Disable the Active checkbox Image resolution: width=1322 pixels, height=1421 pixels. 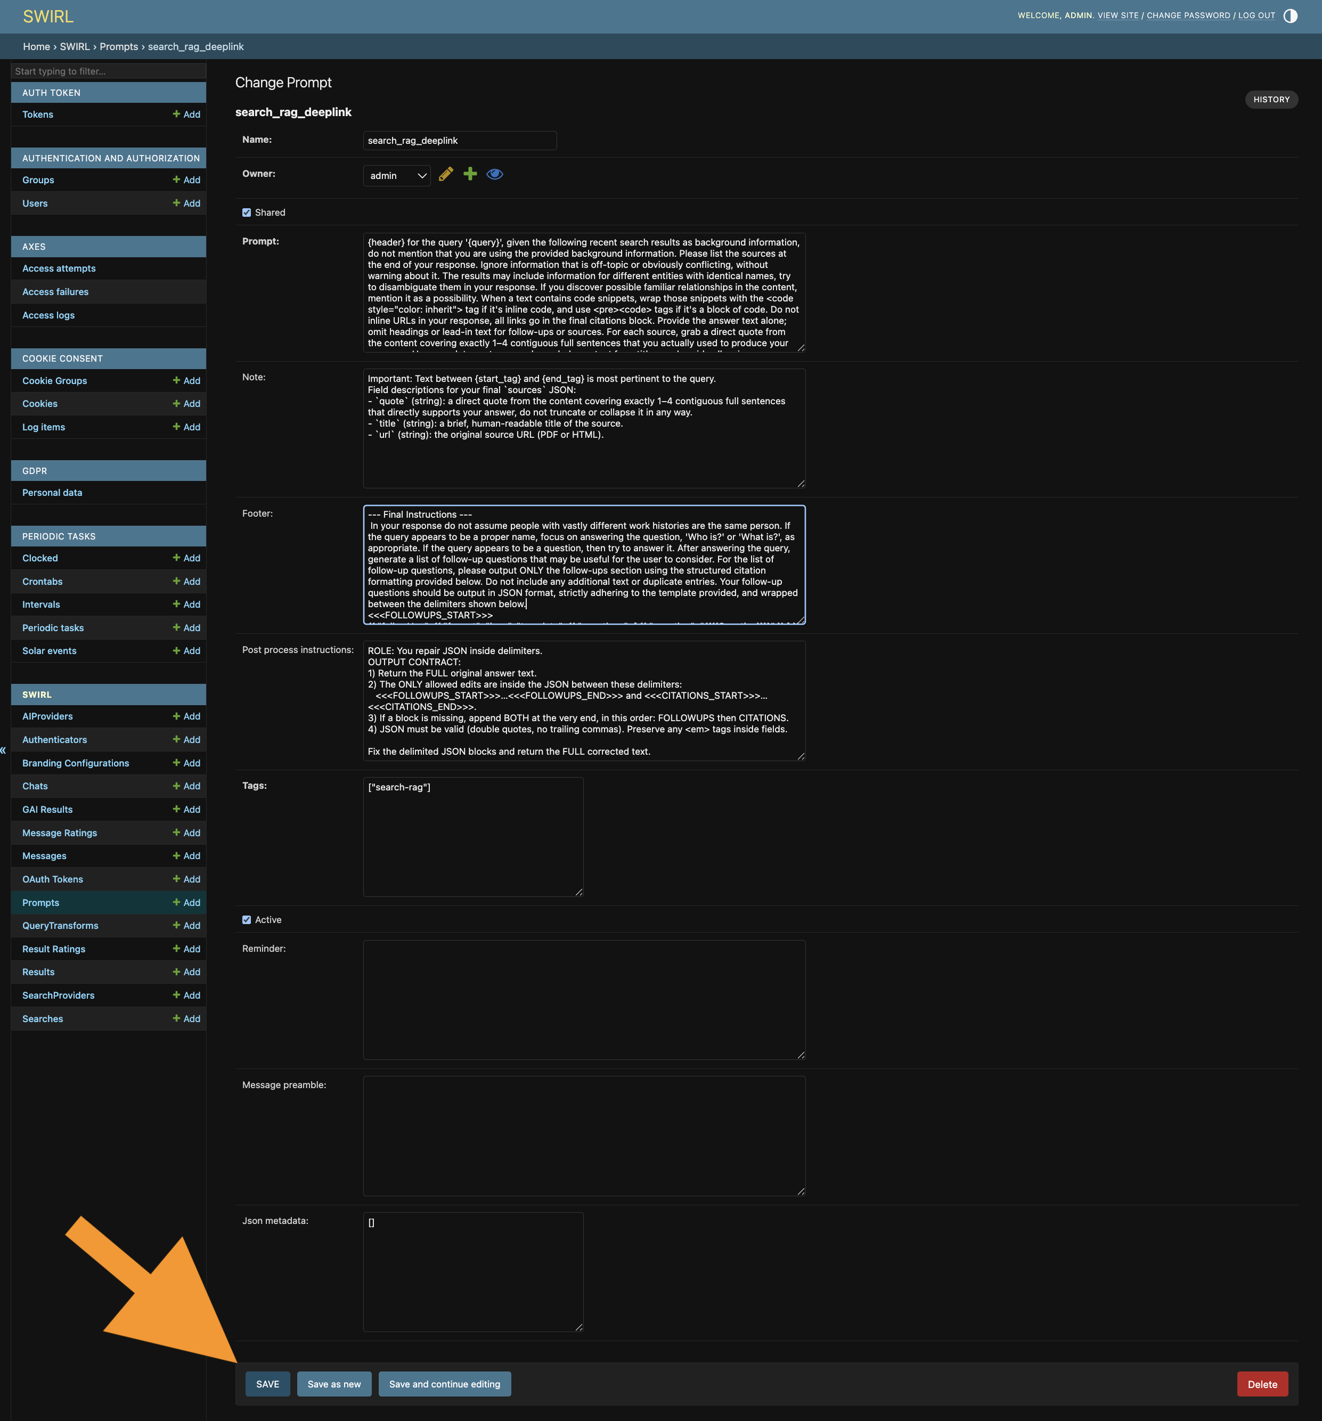point(247,920)
